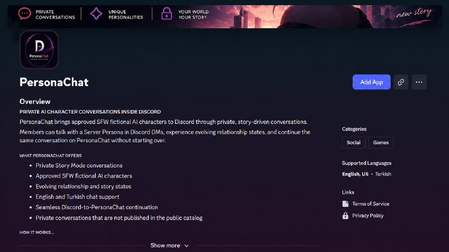Click the PersonaChat app title
This screenshot has width=449, height=252.
(54, 82)
